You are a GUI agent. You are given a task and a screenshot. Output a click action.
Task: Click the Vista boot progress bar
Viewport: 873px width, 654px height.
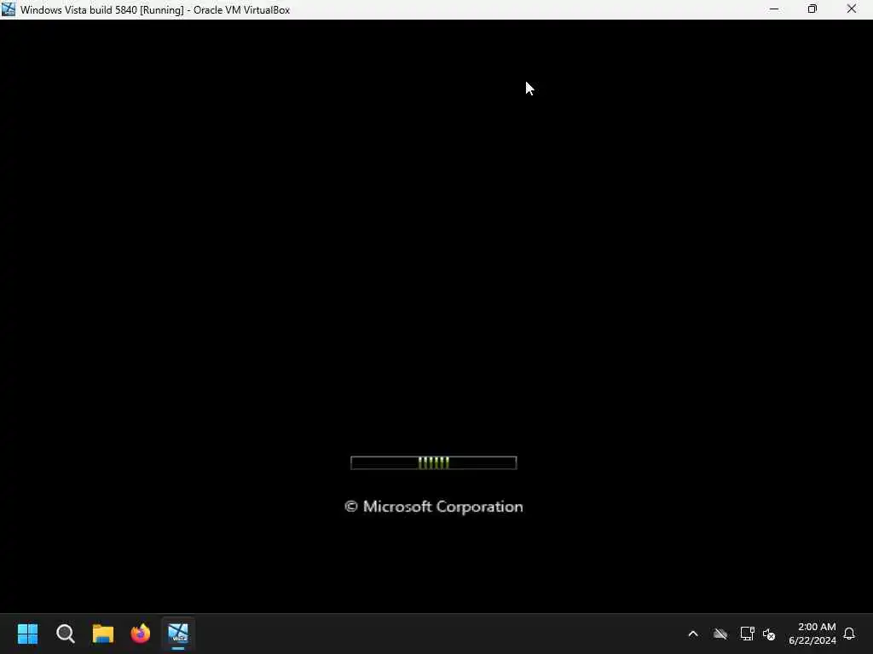click(x=434, y=462)
